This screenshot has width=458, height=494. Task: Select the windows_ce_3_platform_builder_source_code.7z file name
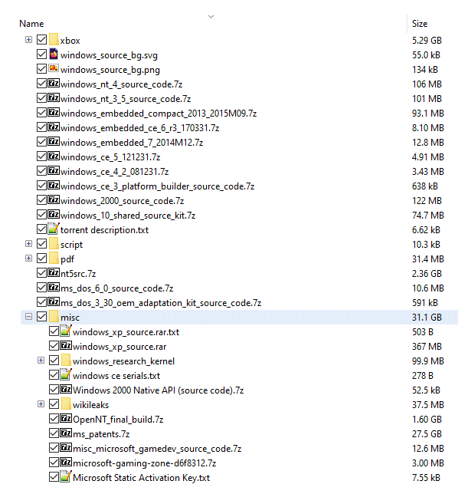point(157,186)
